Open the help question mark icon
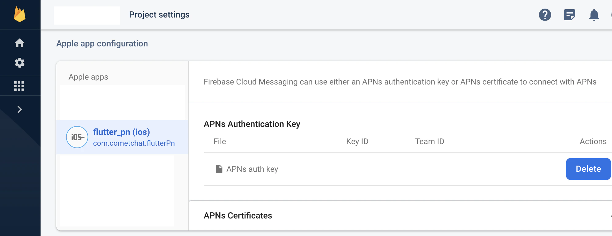 coord(545,15)
